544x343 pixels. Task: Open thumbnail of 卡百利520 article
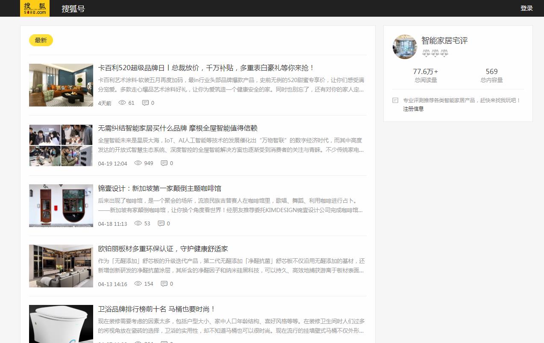[x=61, y=85]
